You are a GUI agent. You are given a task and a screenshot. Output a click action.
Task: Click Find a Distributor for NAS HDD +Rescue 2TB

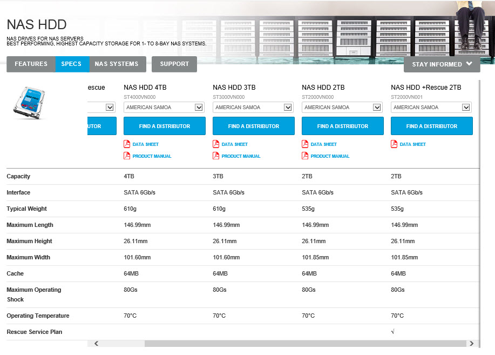point(431,126)
